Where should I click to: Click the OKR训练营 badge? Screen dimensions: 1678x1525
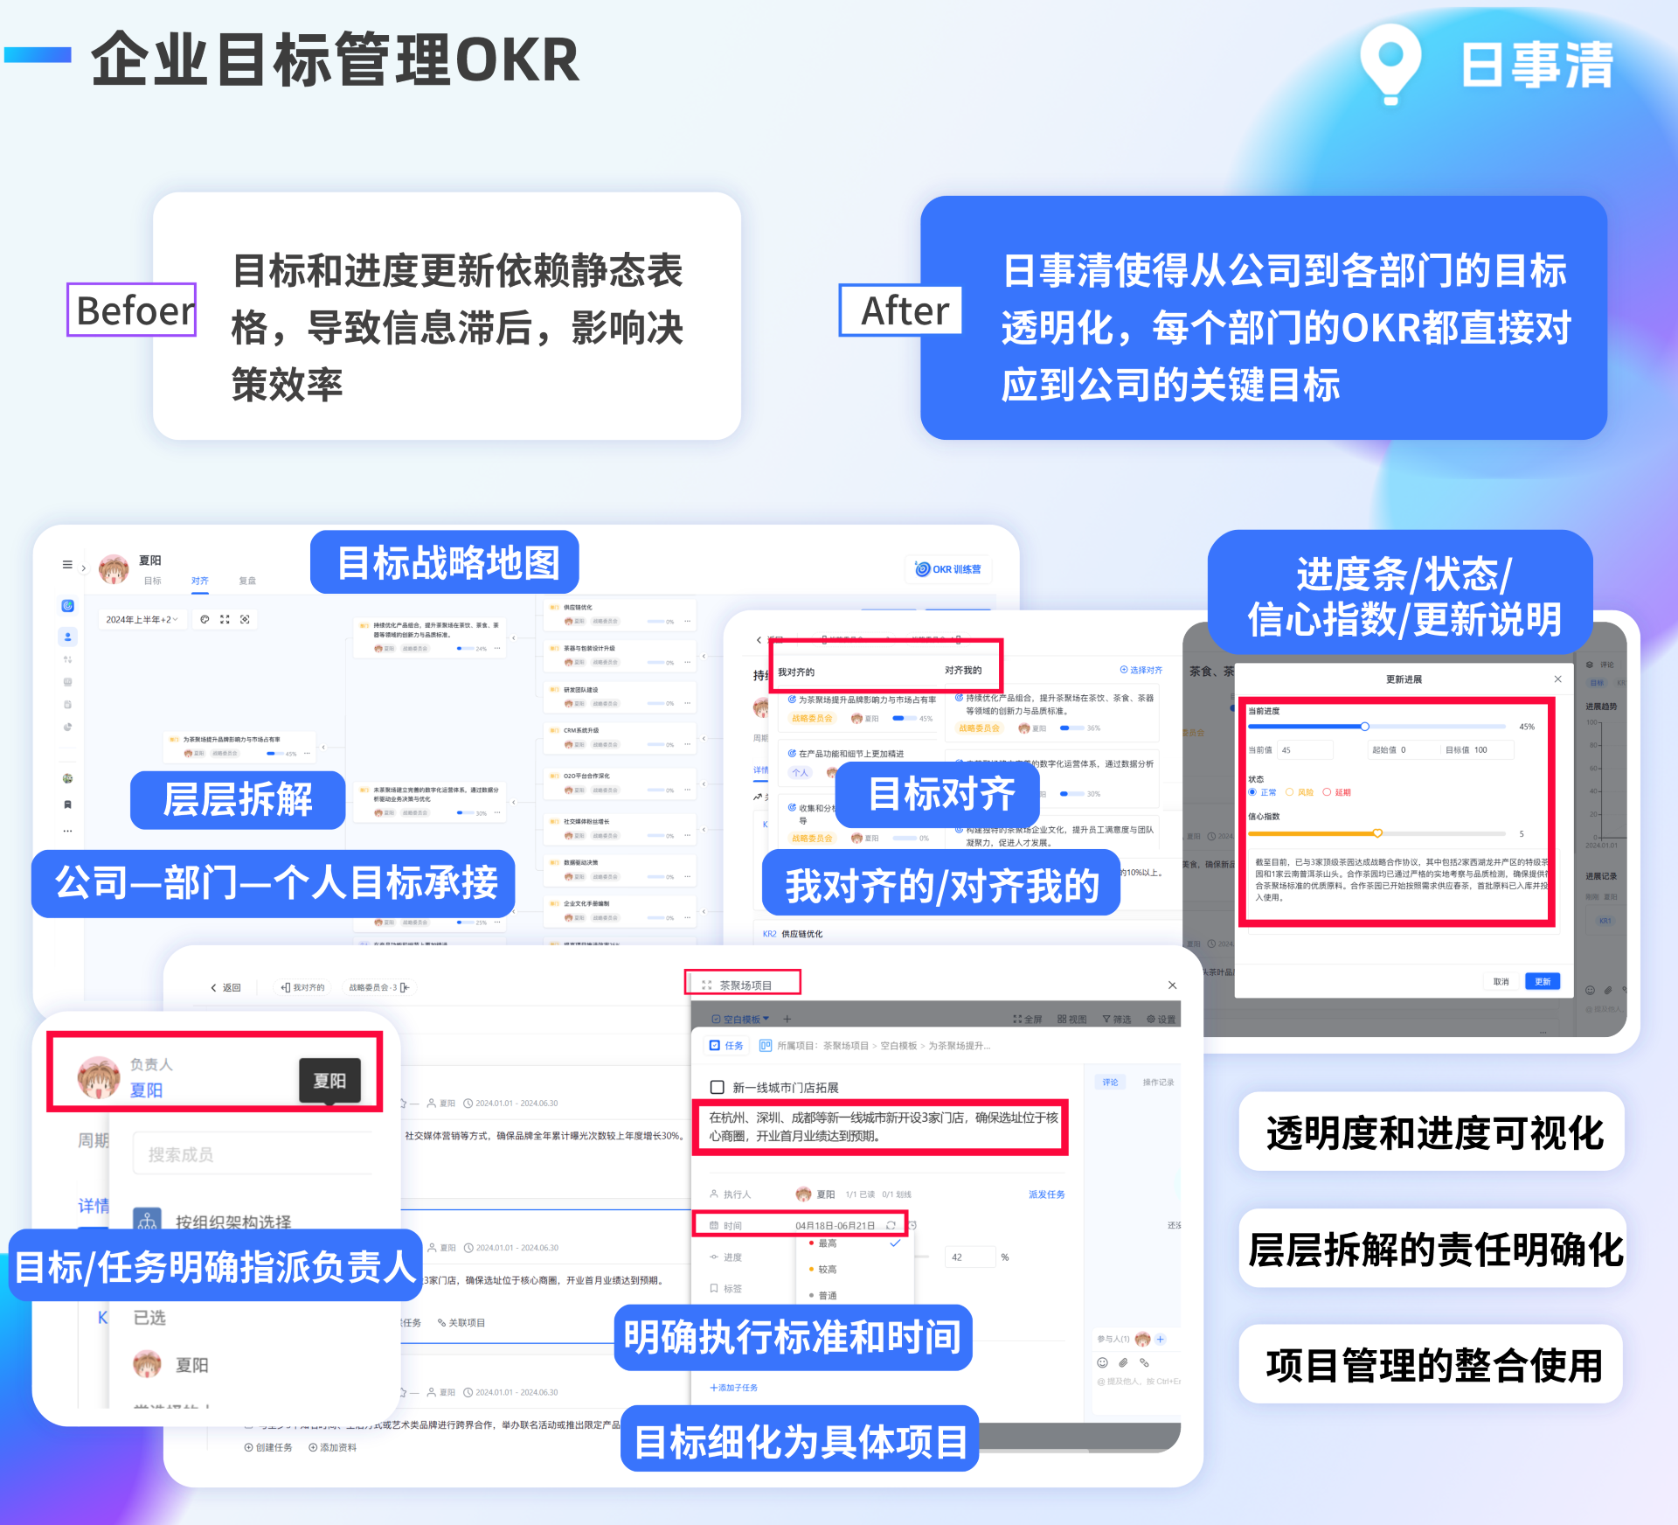[949, 569]
